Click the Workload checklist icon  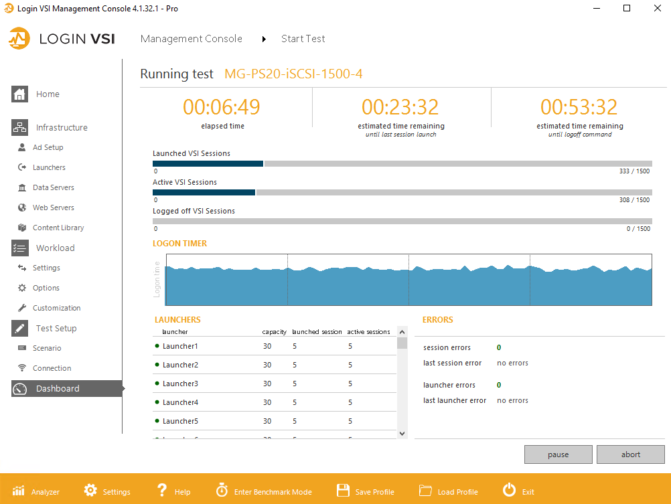click(x=19, y=248)
